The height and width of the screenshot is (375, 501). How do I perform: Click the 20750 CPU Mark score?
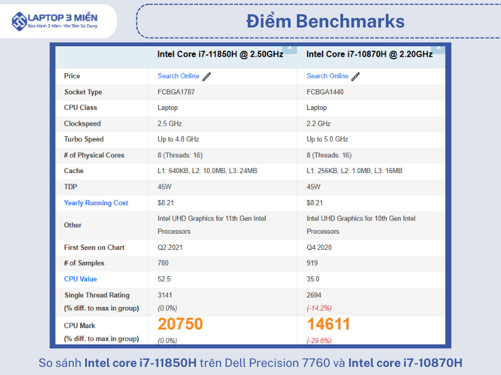click(x=180, y=324)
